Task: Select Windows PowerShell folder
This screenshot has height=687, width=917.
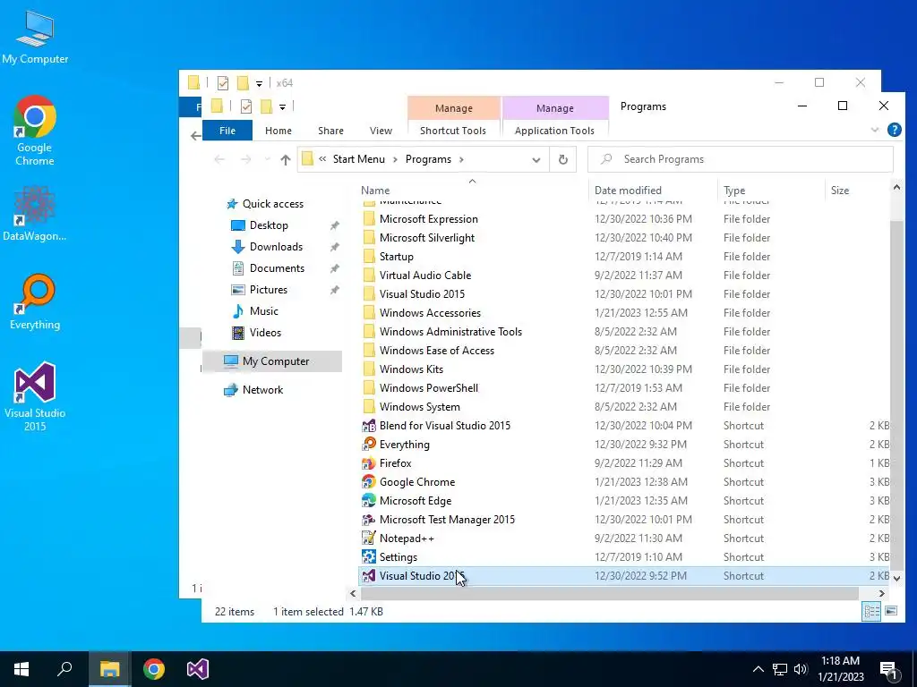Action: pyautogui.click(x=428, y=388)
